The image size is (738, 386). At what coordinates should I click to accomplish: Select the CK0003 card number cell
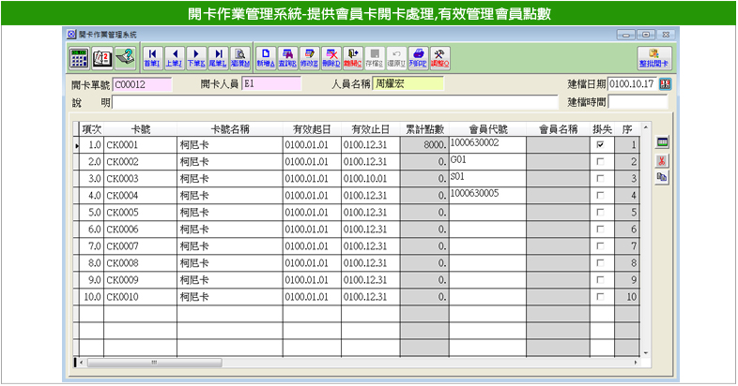[x=139, y=179]
